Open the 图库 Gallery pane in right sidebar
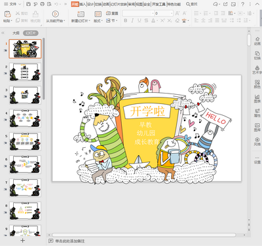Screen dimensions: 262x246 (x=257, y=127)
